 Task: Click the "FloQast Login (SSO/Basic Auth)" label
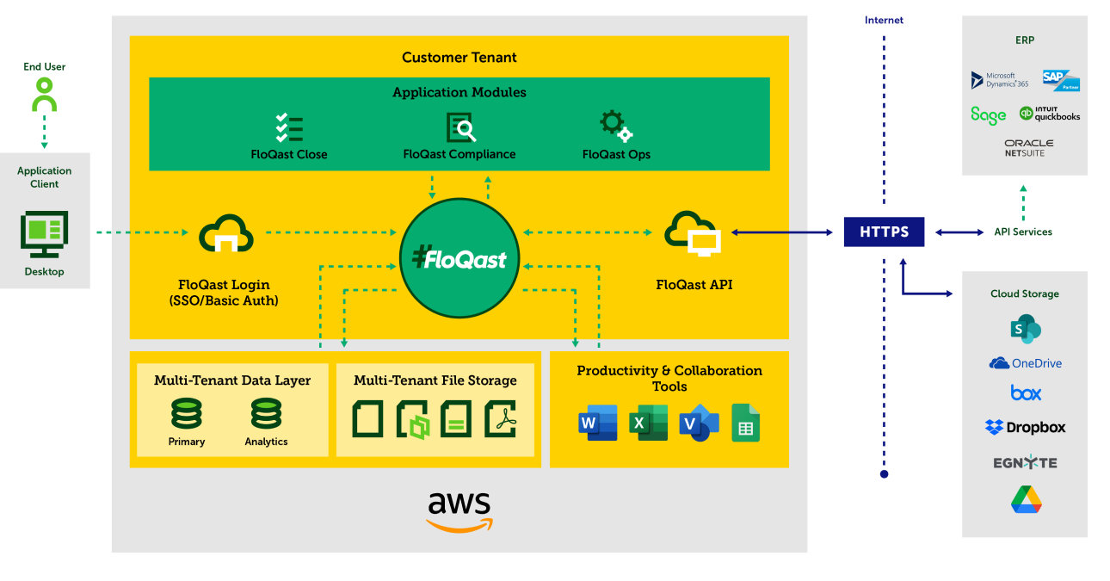[224, 293]
